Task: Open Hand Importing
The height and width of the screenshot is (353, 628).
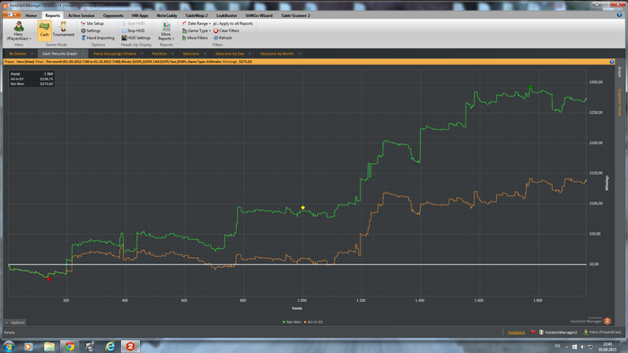Action: 98,38
